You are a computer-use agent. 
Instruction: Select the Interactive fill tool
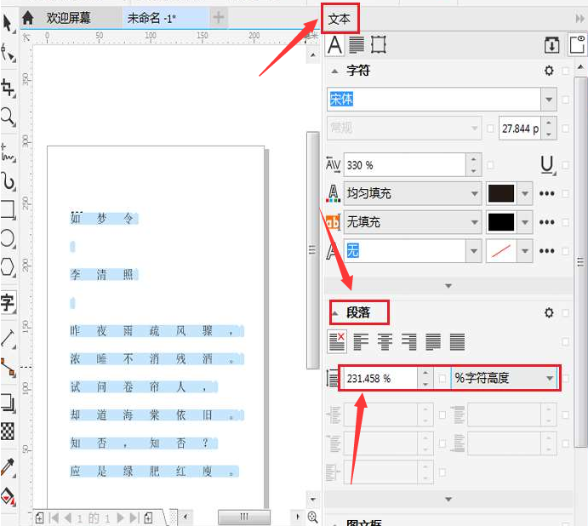tap(8, 497)
